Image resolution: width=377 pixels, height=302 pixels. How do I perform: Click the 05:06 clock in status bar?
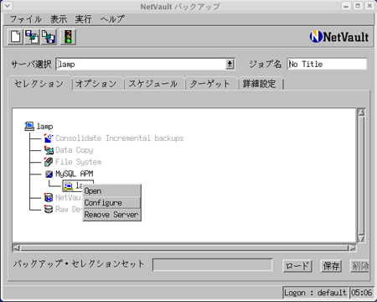(361, 293)
